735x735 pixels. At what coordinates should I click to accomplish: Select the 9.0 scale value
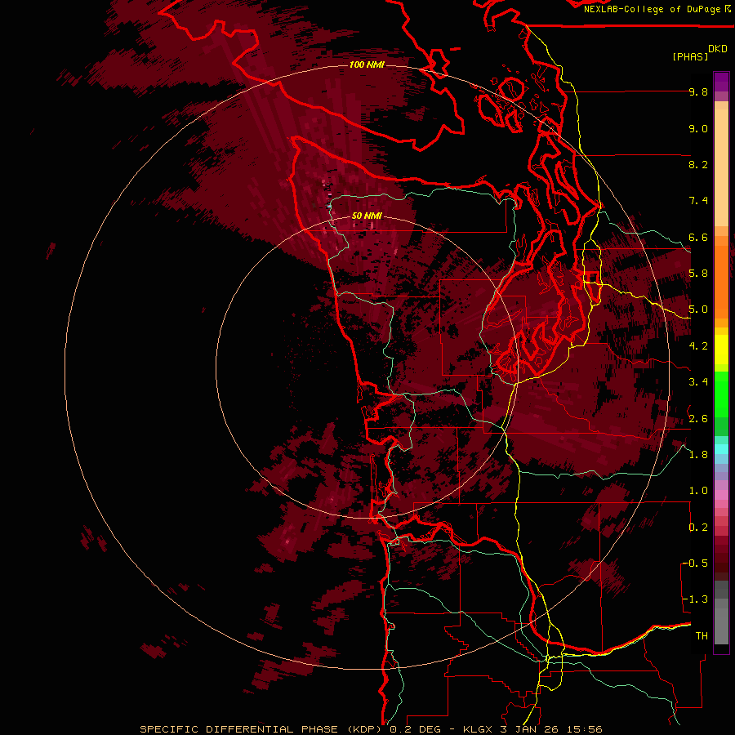tap(698, 128)
